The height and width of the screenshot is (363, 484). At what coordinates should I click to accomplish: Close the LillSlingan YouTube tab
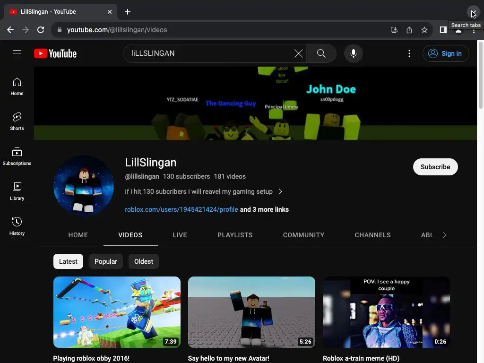coord(110,12)
